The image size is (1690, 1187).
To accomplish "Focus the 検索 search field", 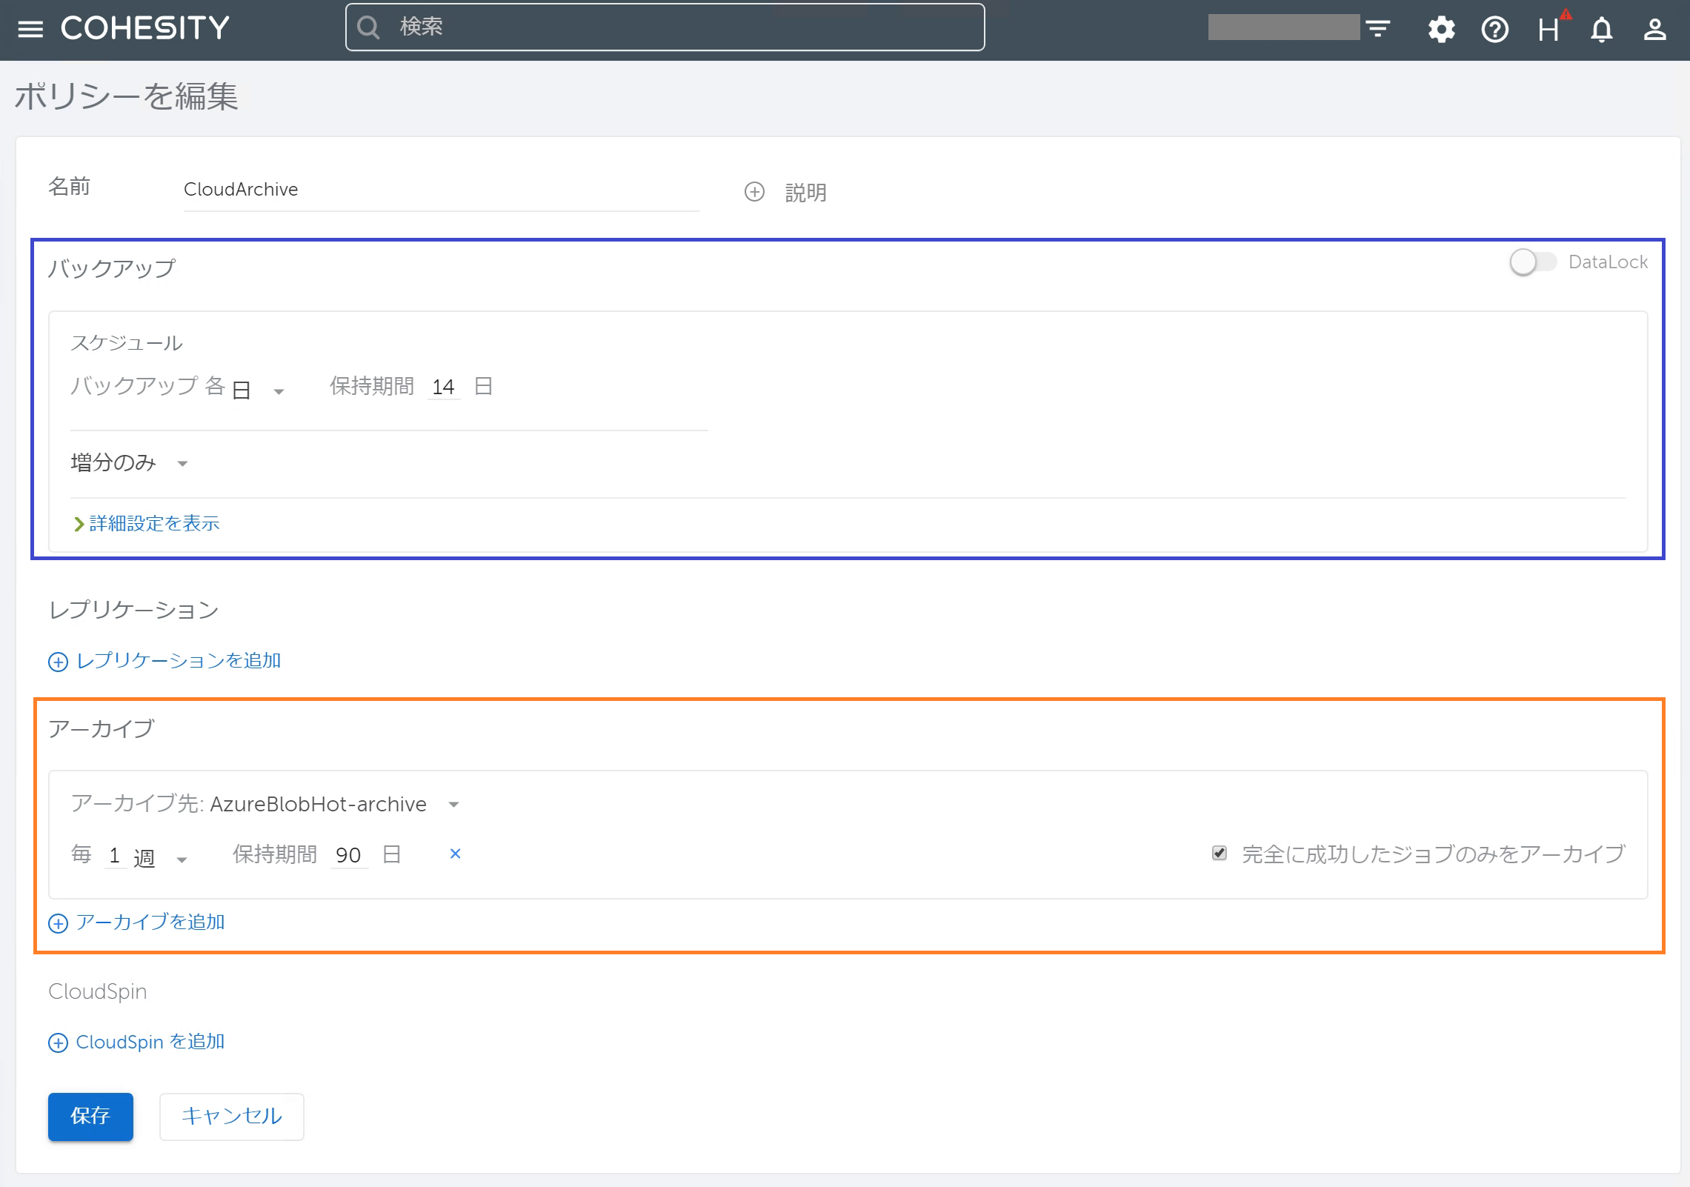I will click(665, 27).
